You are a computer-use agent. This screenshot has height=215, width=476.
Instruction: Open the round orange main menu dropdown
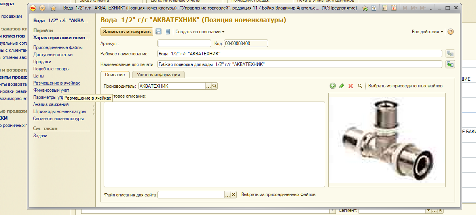(x=42, y=8)
